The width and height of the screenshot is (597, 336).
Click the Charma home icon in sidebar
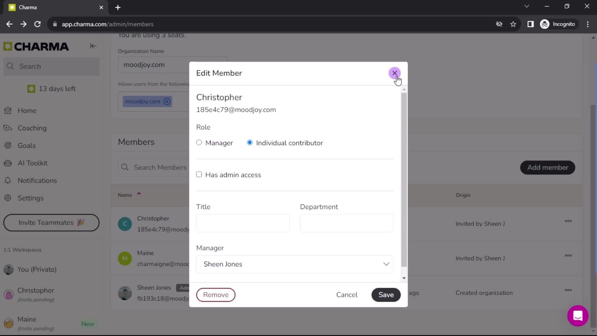7,46
